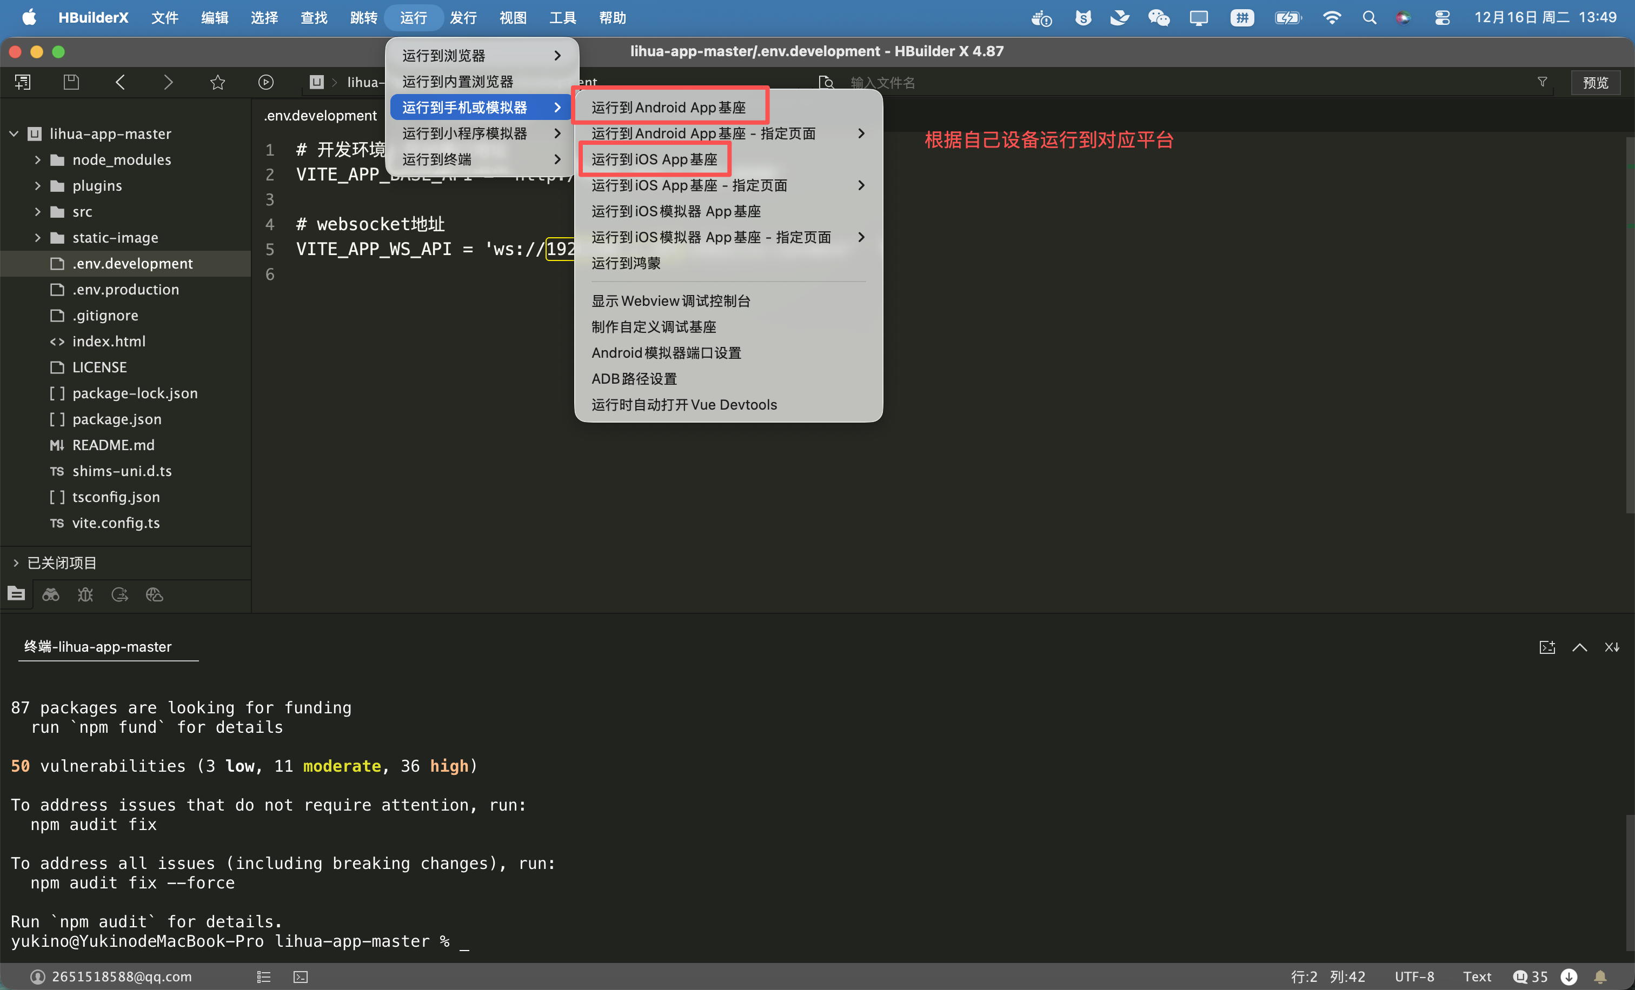Viewport: 1635px width, 990px height.
Task: Expand the node_modules folder
Action: (x=38, y=160)
